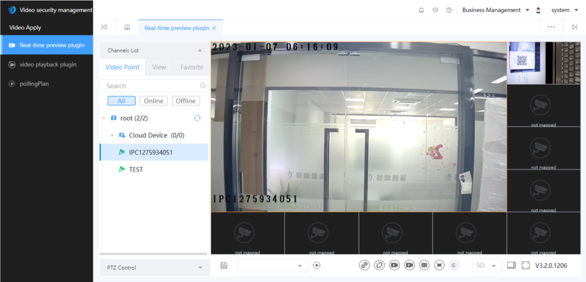Click the window layout split icon
This screenshot has height=282, width=586.
point(511,265)
